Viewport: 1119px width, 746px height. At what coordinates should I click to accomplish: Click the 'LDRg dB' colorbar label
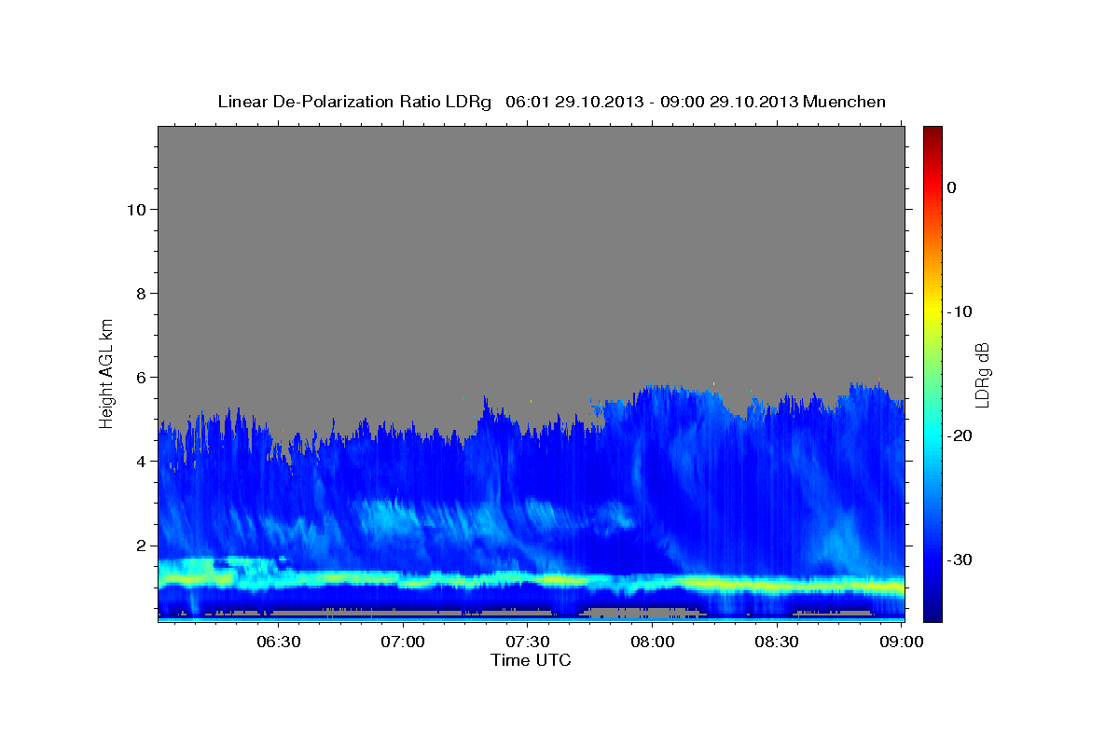point(982,375)
